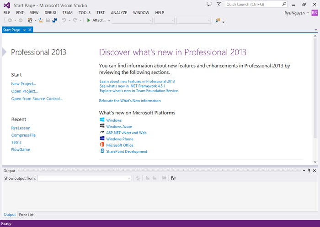Click the Windows Azure platform link

point(119,127)
